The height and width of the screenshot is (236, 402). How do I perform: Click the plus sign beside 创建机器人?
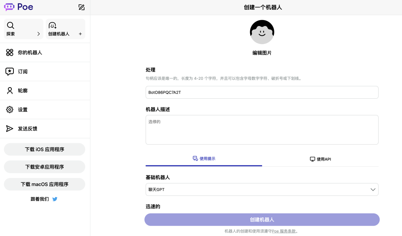pos(80,34)
